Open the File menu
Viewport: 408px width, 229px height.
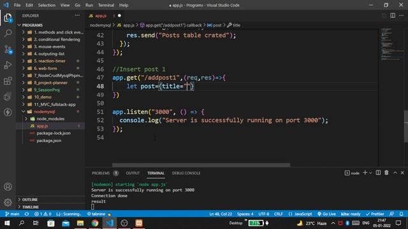[x=17, y=5]
